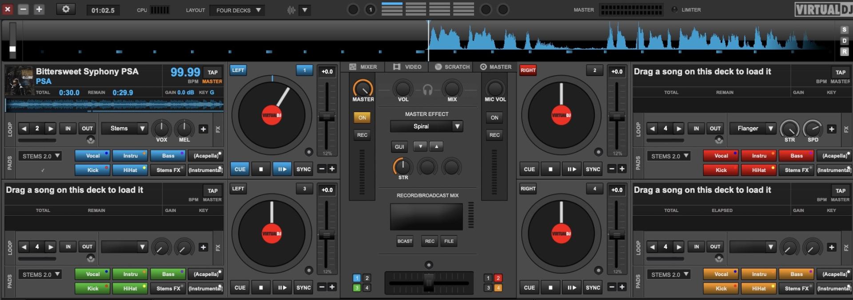Select the first blue layout preset bars
The width and height of the screenshot is (853, 300).
392,9
